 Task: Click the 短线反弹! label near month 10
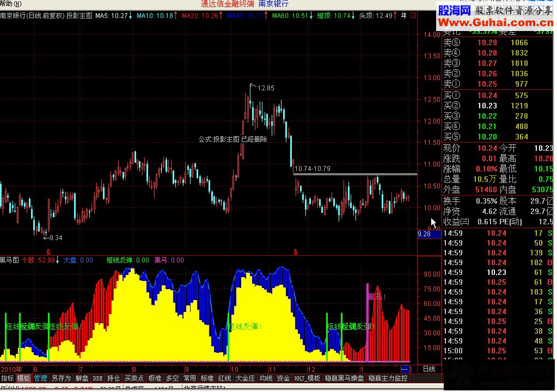[245, 326]
